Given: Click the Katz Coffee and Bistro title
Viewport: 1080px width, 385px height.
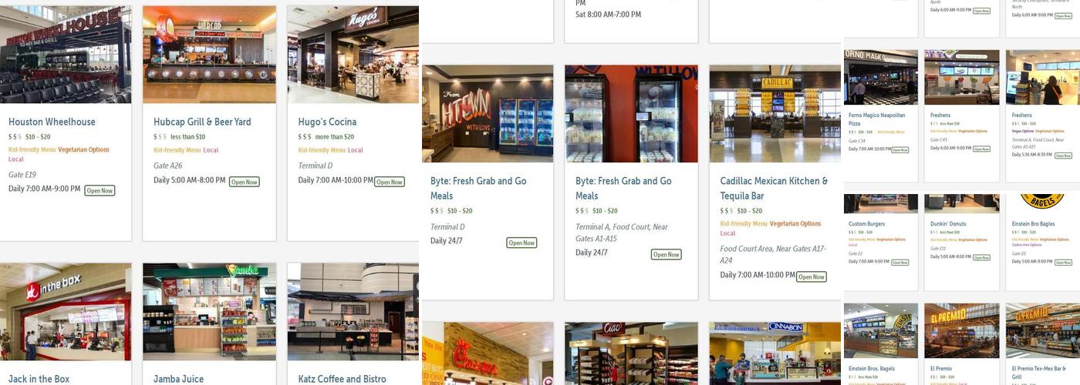Looking at the screenshot, I should 342,379.
